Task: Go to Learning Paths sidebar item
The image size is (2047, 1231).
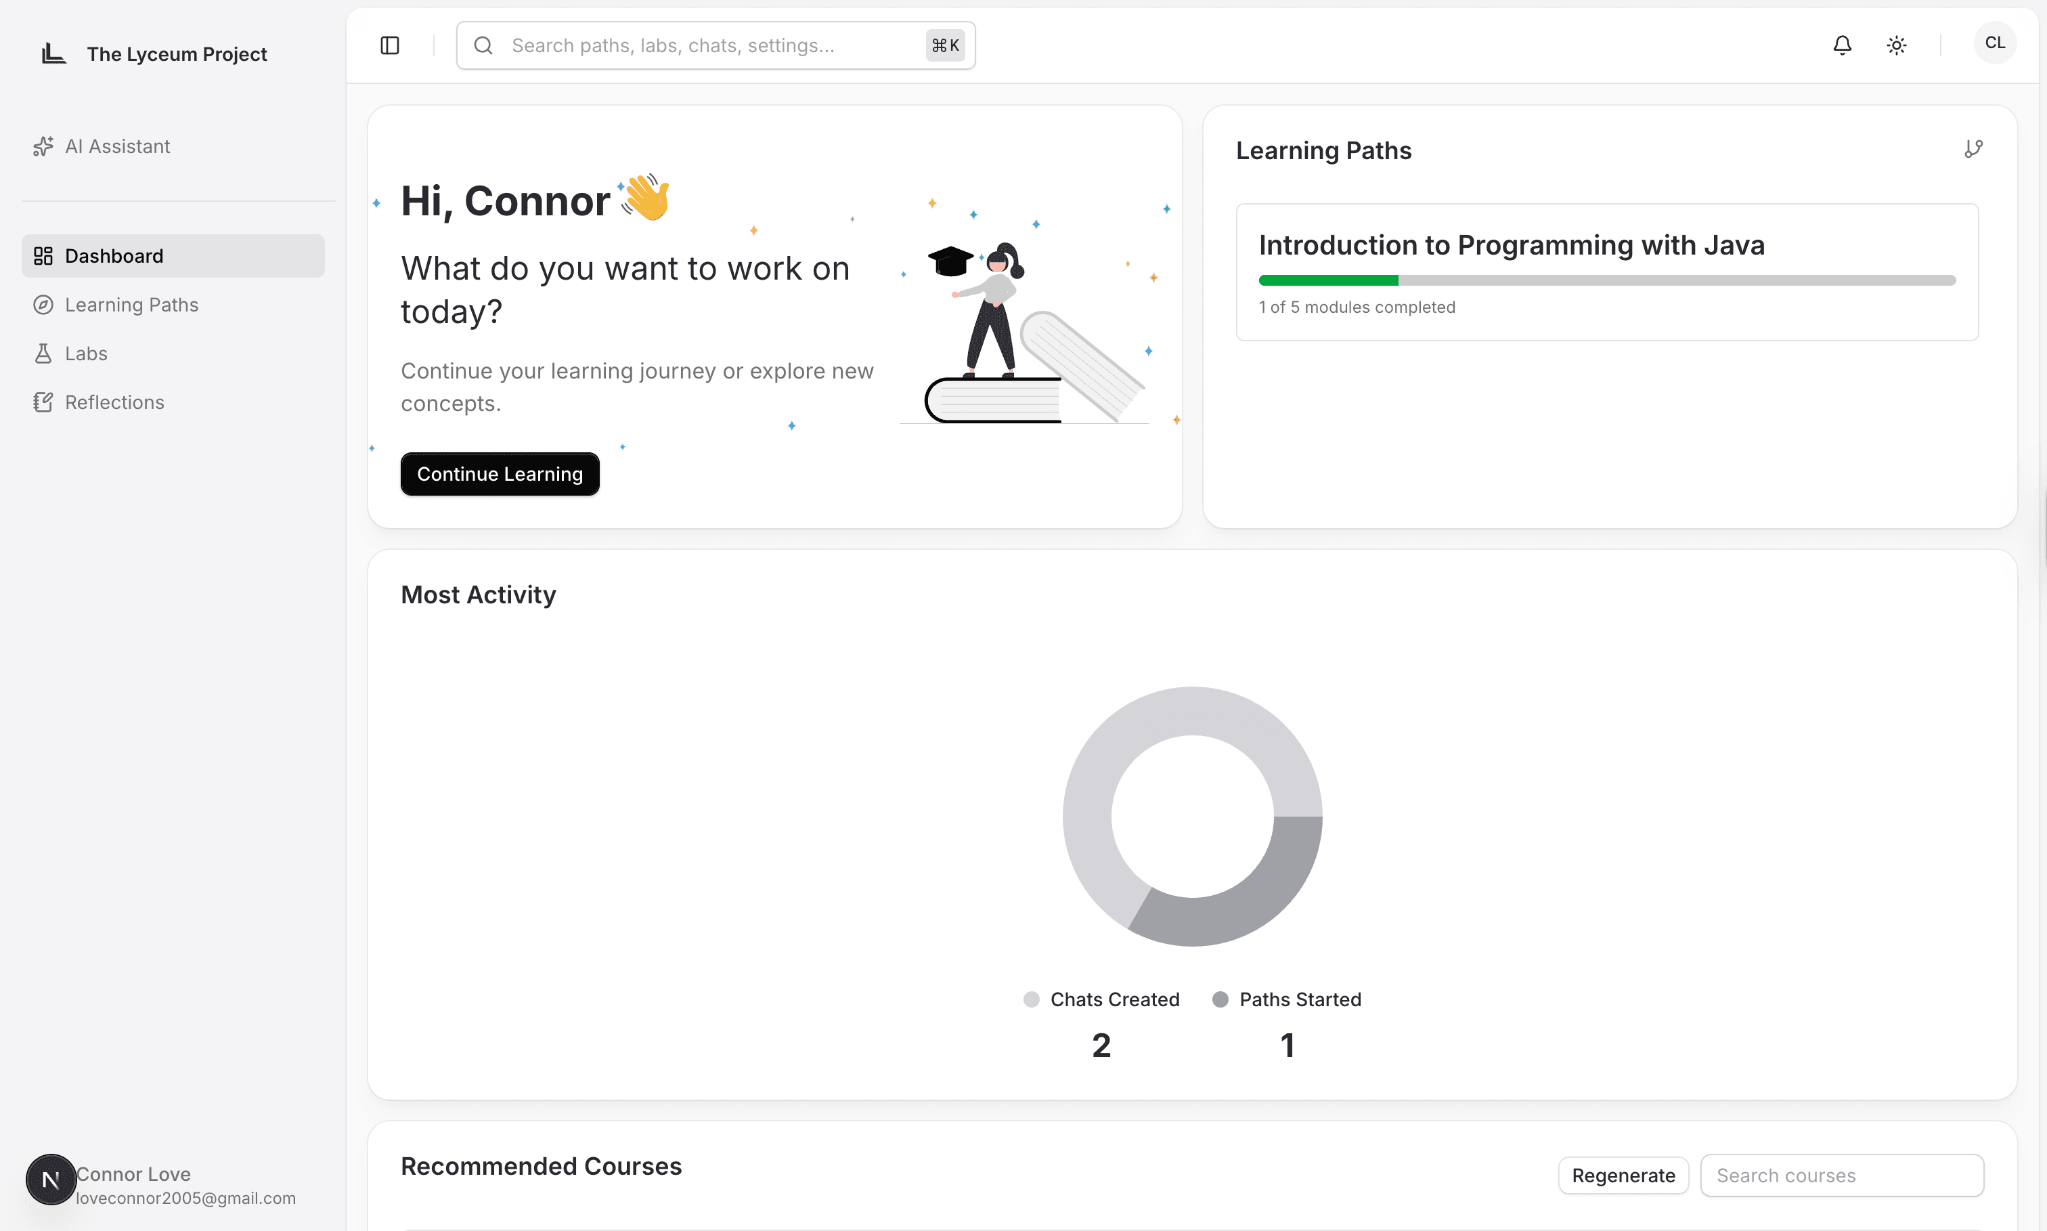Action: 131,305
